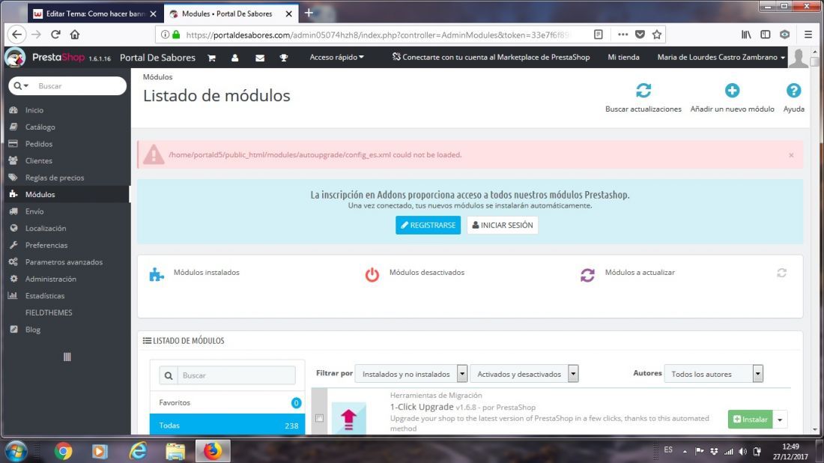This screenshot has width=824, height=463.
Task: Click the module list Buscar field
Action: click(237, 375)
